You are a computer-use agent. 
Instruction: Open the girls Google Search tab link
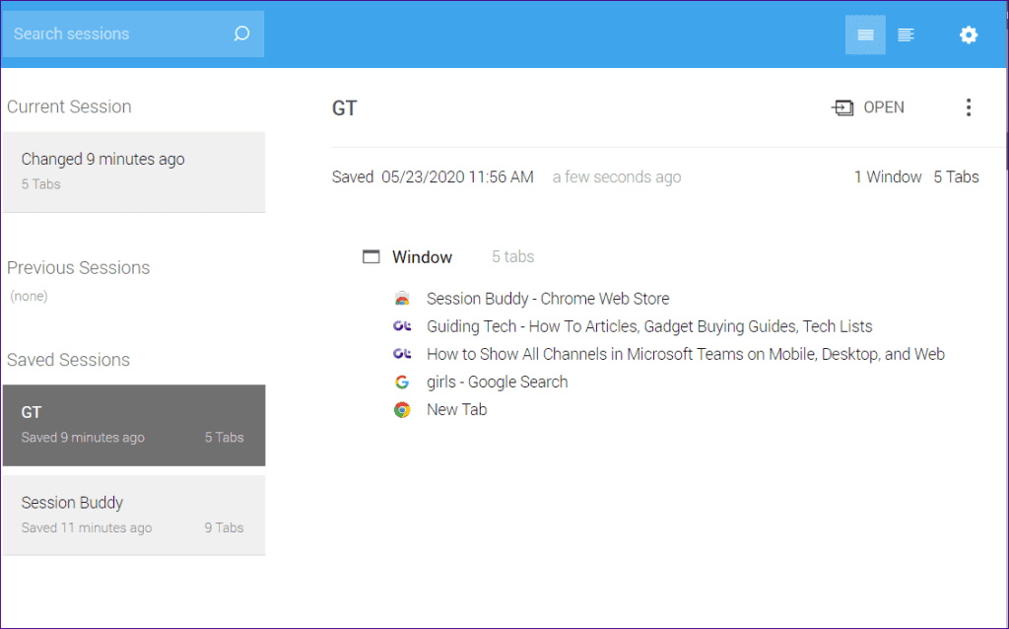(497, 382)
